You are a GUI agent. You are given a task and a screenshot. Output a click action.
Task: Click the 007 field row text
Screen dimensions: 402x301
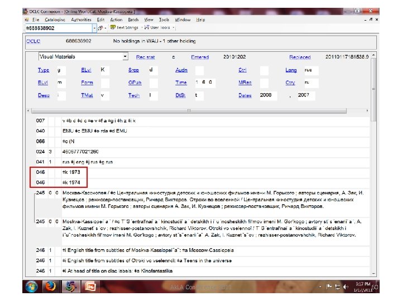tap(99, 121)
